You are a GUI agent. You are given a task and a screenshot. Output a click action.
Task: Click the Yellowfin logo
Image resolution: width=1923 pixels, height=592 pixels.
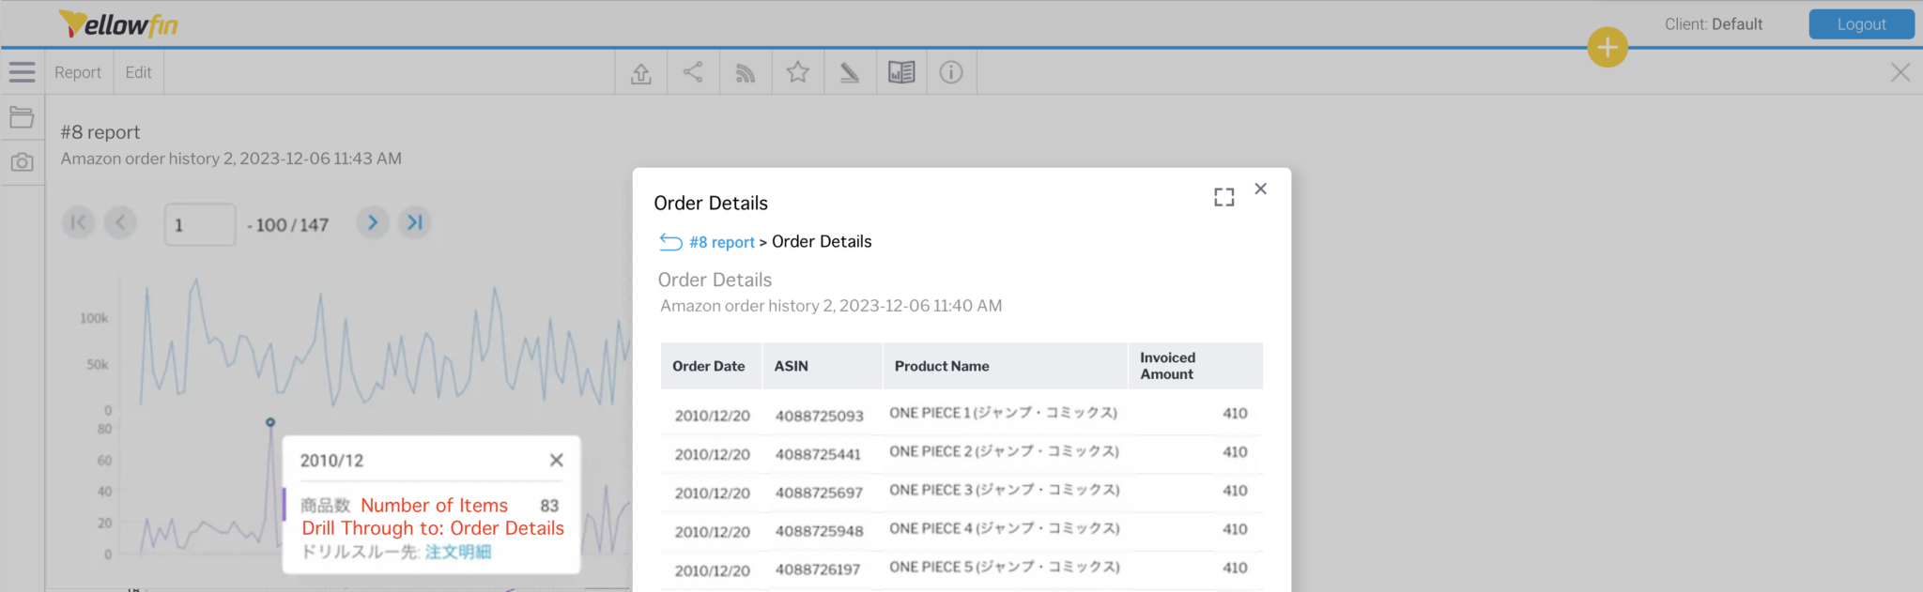point(118,23)
